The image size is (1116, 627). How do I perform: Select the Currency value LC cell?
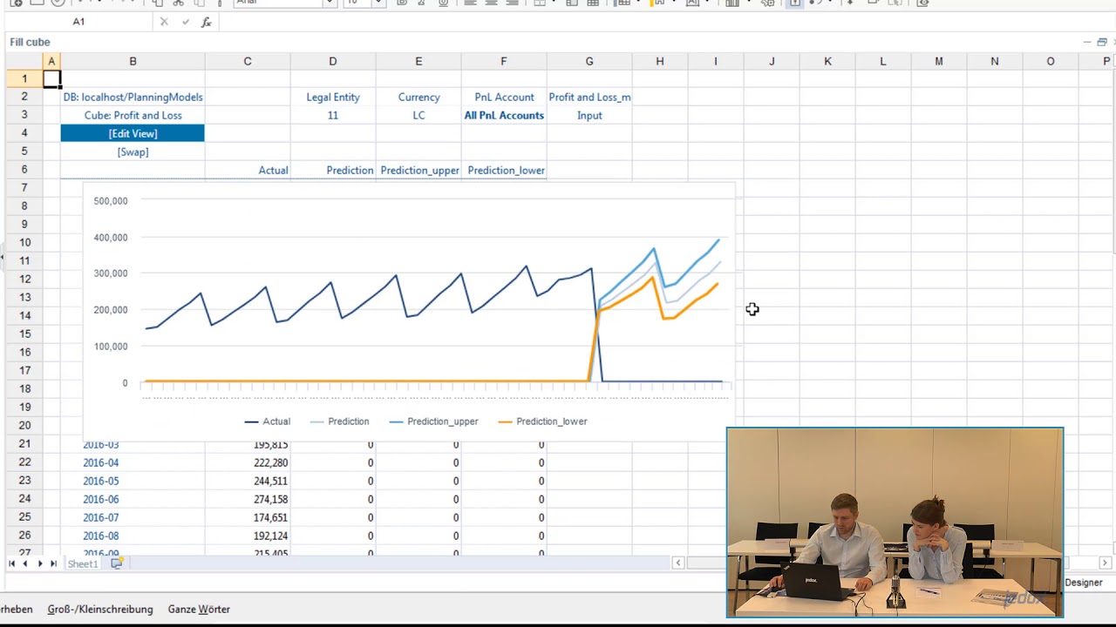[418, 115]
